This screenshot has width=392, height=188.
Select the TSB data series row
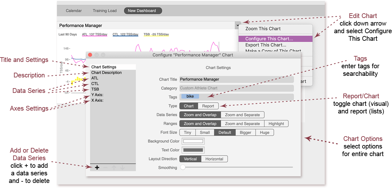click(x=113, y=89)
